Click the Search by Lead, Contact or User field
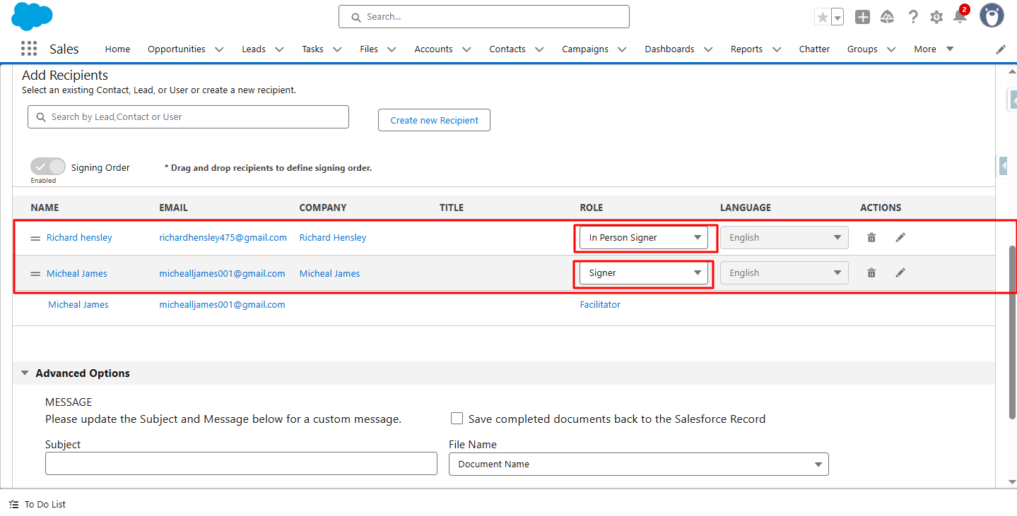Viewport: 1017px width, 516px height. pos(188,117)
